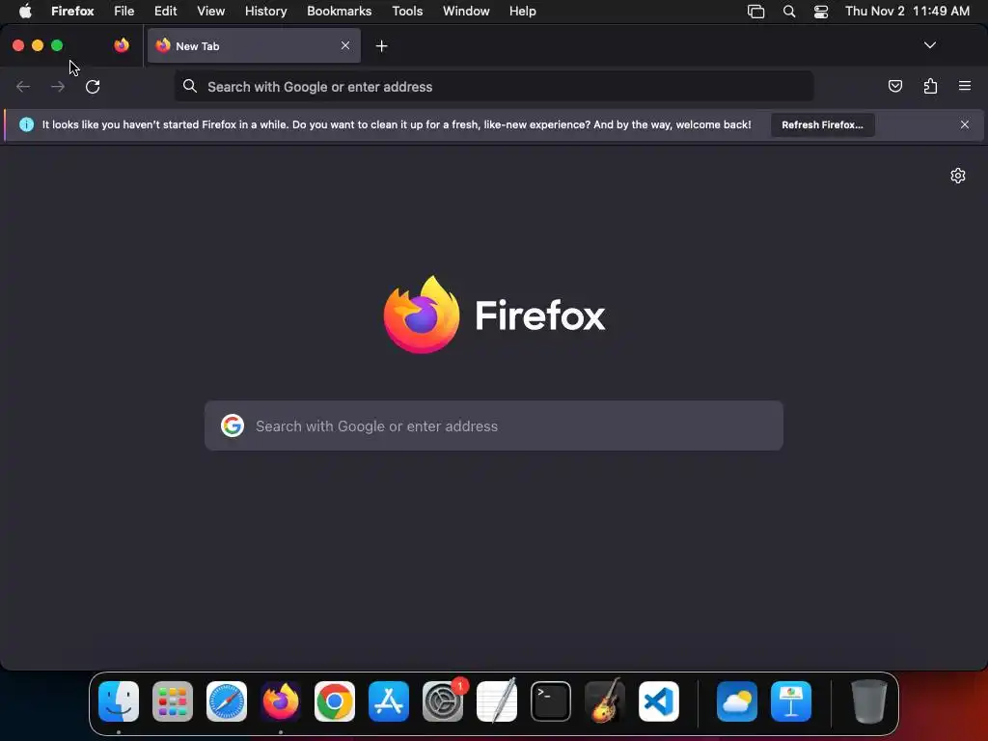Show the date and time notifications
Image resolution: width=988 pixels, height=741 pixels.
click(x=907, y=12)
